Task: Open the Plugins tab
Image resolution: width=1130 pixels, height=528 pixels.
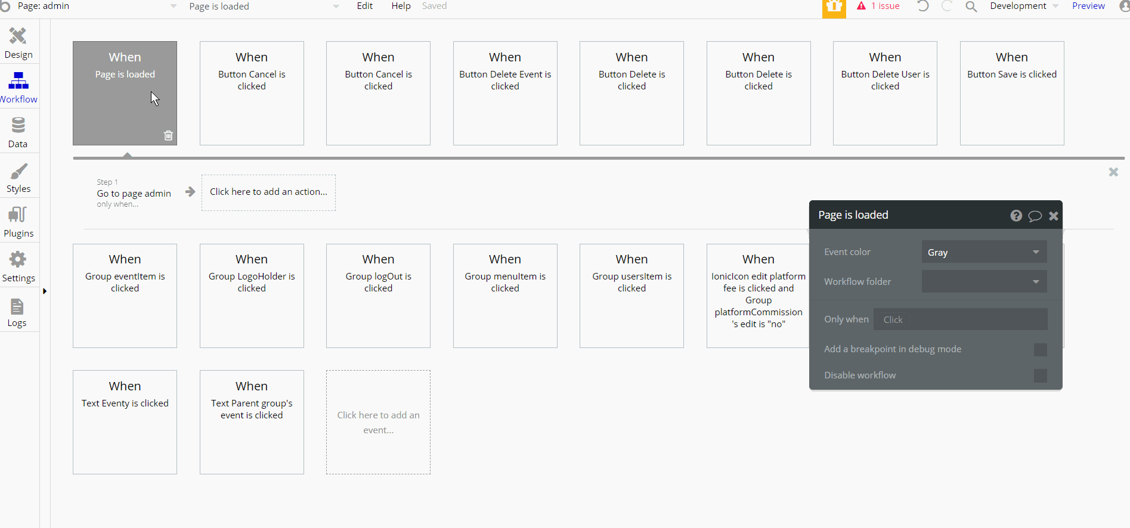Action: tap(18, 222)
